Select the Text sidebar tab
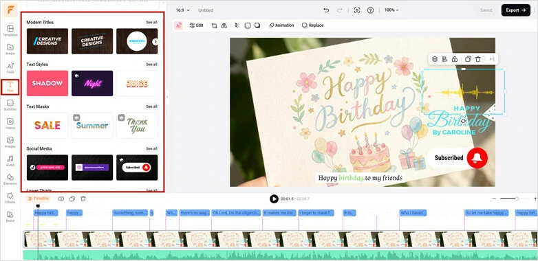The width and height of the screenshot is (538, 261). [10, 87]
